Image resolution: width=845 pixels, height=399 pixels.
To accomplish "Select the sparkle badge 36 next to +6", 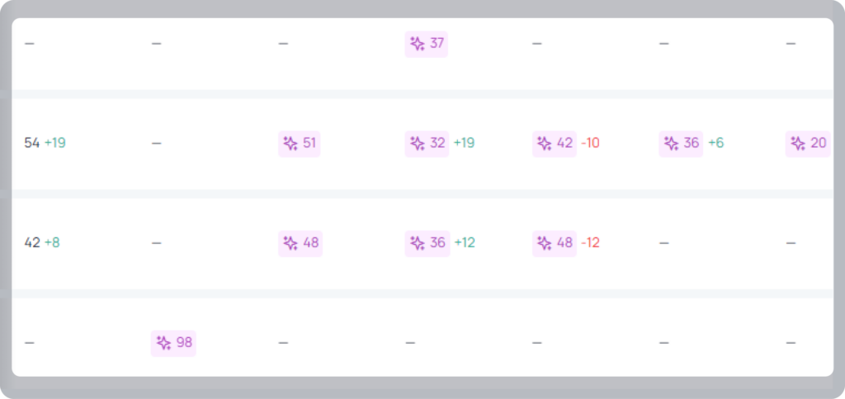I will (681, 143).
